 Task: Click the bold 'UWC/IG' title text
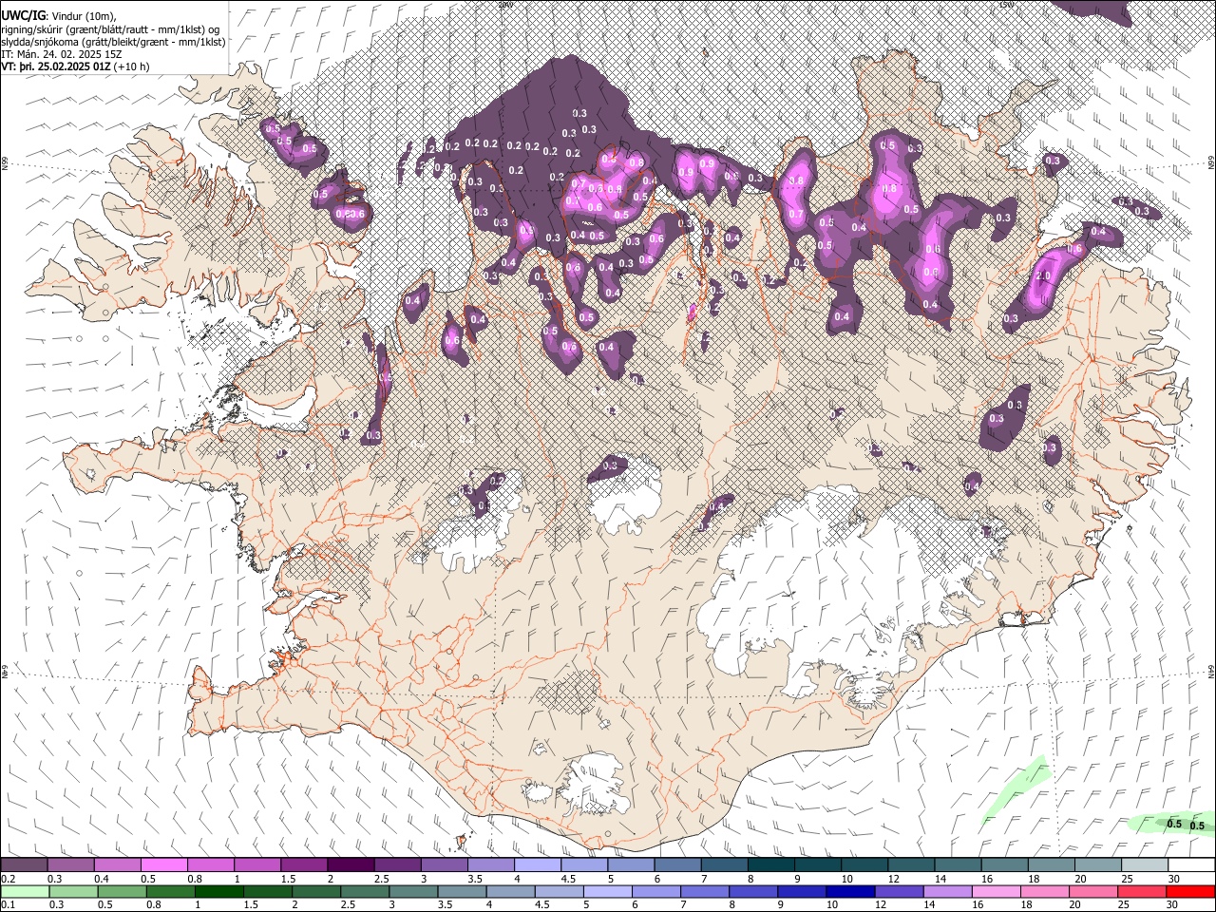[x=23, y=15]
